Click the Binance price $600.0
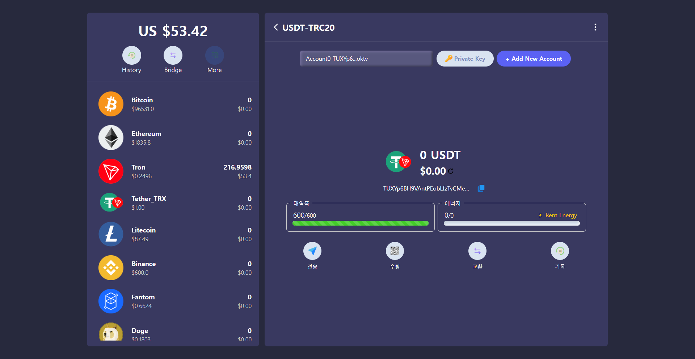 [x=140, y=273]
